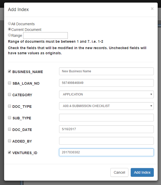The height and width of the screenshot is (185, 161).
Task: Select the All Documents radio option
Action: pyautogui.click(x=10, y=23)
